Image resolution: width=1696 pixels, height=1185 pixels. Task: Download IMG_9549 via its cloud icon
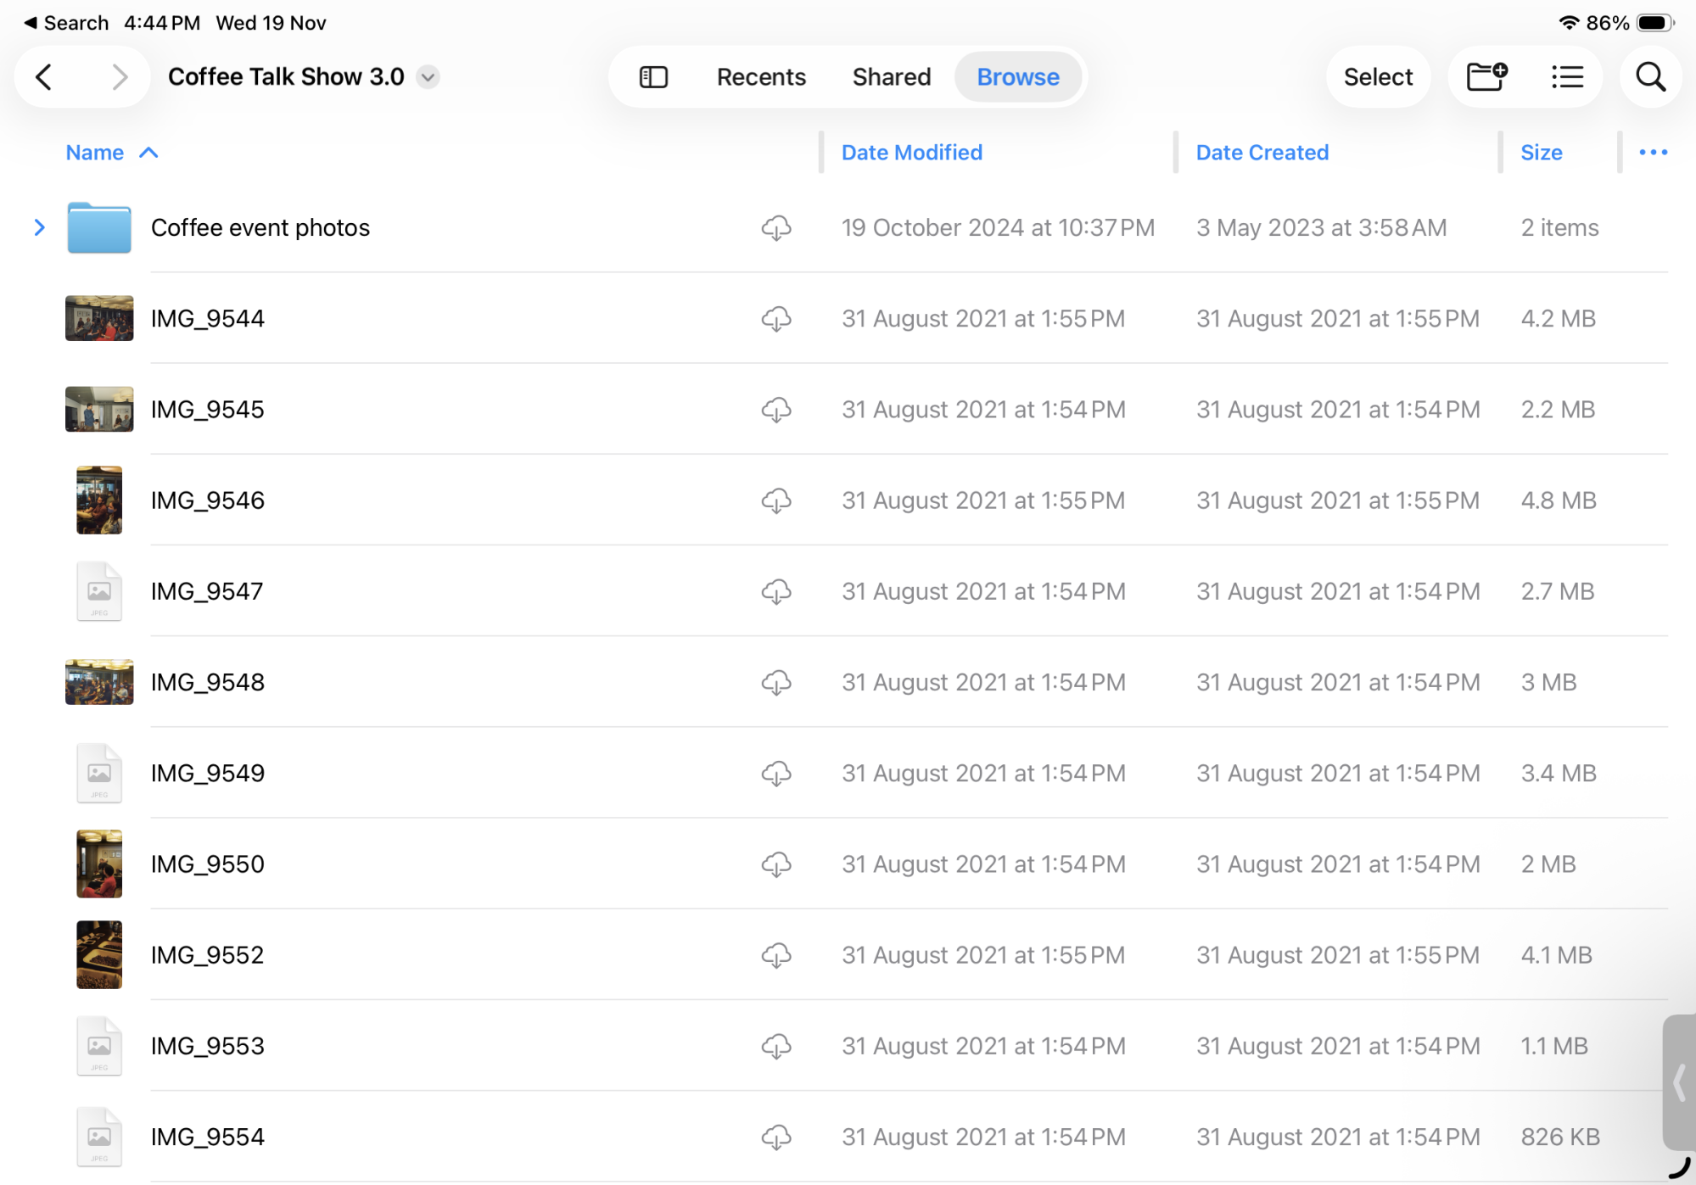776,774
